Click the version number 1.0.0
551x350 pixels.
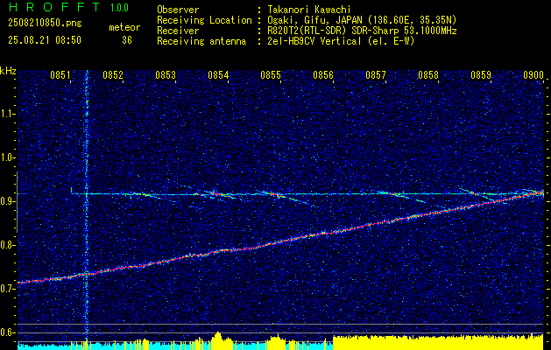tap(119, 8)
